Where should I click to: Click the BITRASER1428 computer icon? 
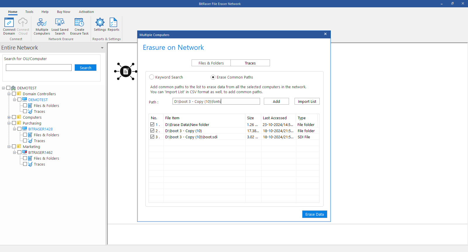click(25, 129)
